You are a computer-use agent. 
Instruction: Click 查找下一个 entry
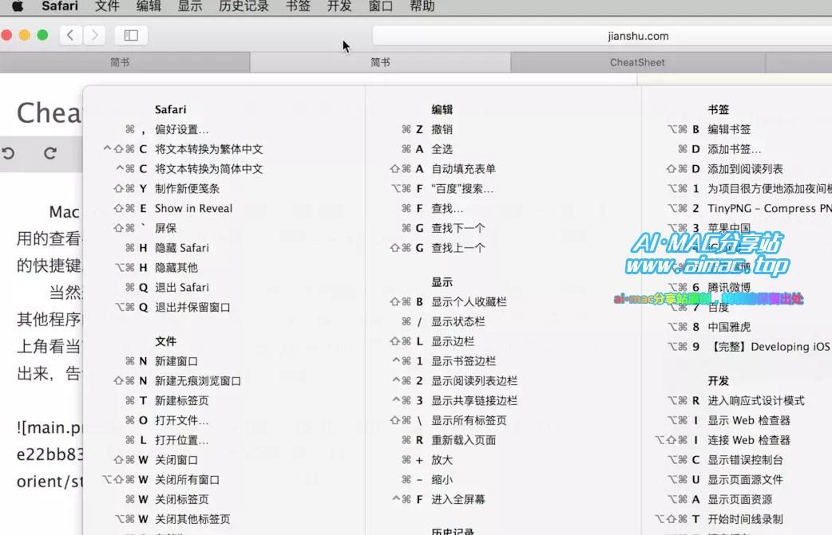click(x=458, y=228)
